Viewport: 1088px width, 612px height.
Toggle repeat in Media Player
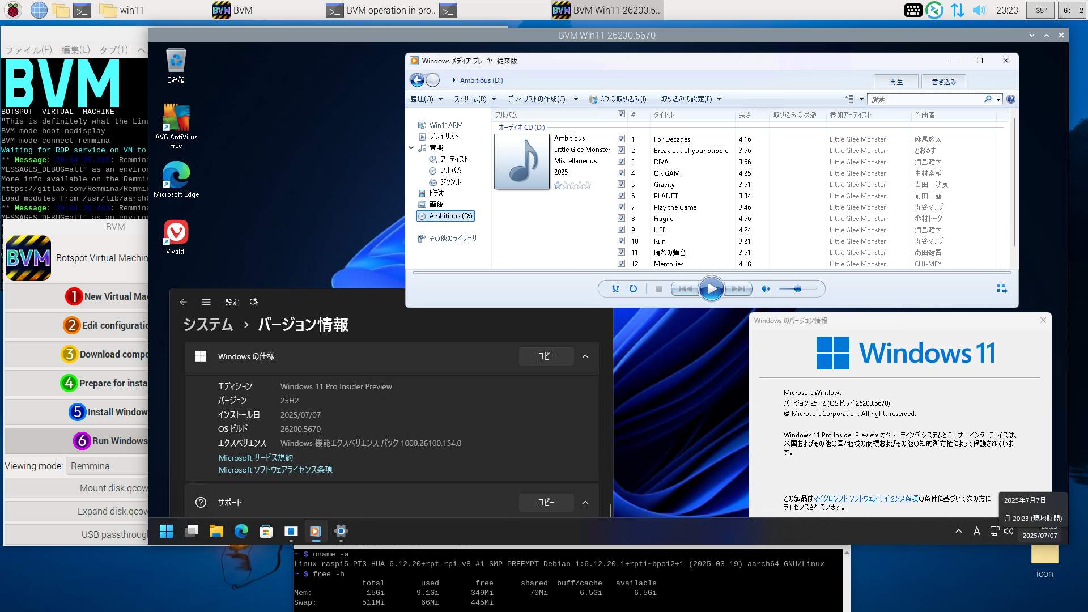click(633, 289)
